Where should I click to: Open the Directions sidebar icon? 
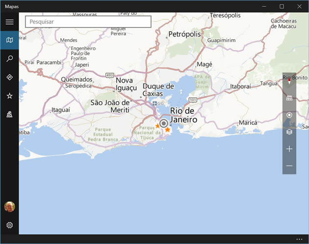point(9,77)
